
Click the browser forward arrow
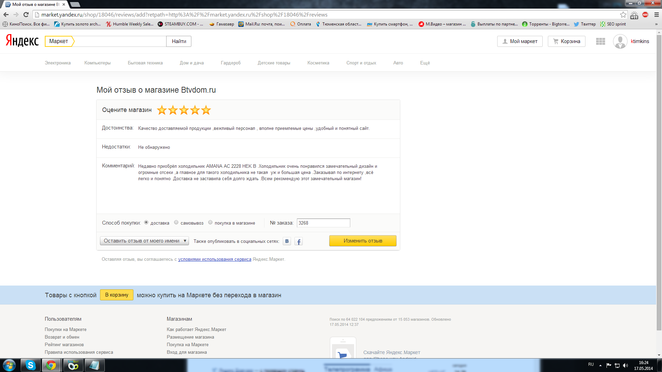point(16,14)
